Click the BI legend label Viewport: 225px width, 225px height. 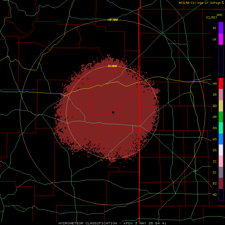[214, 183]
